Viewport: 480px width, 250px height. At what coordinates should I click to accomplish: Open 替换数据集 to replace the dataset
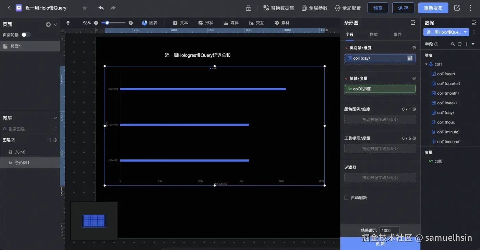(279, 8)
